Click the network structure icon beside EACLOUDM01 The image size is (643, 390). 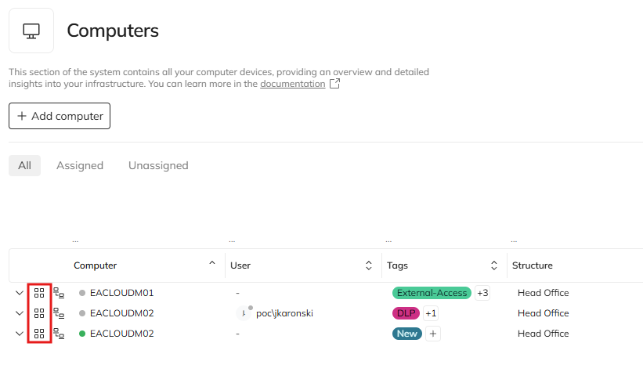coord(59,293)
